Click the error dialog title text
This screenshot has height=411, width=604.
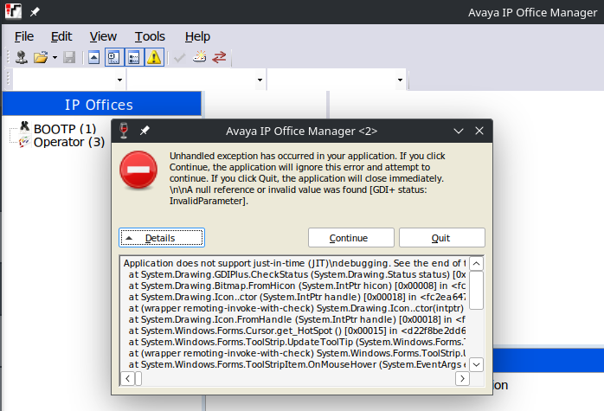point(302,131)
